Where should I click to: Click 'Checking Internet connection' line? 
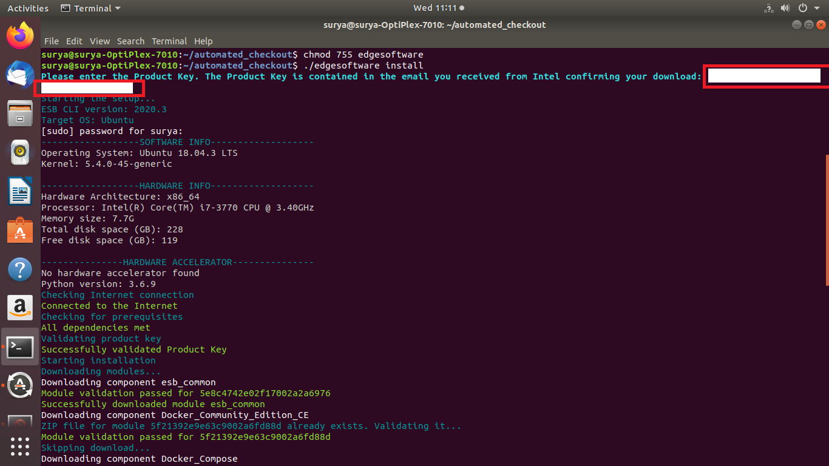click(118, 295)
